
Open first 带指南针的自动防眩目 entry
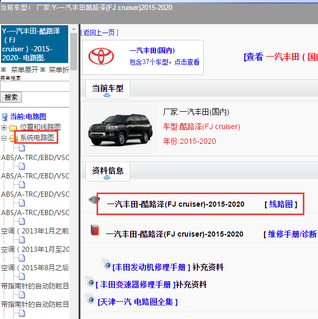pos(35,286)
